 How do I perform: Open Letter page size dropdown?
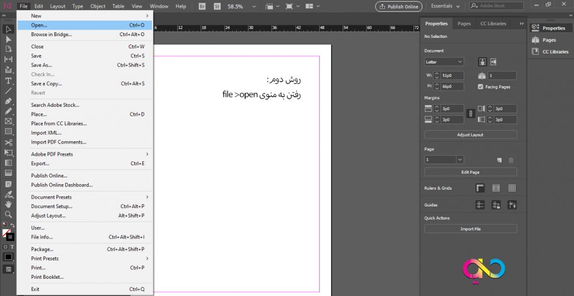coord(444,62)
